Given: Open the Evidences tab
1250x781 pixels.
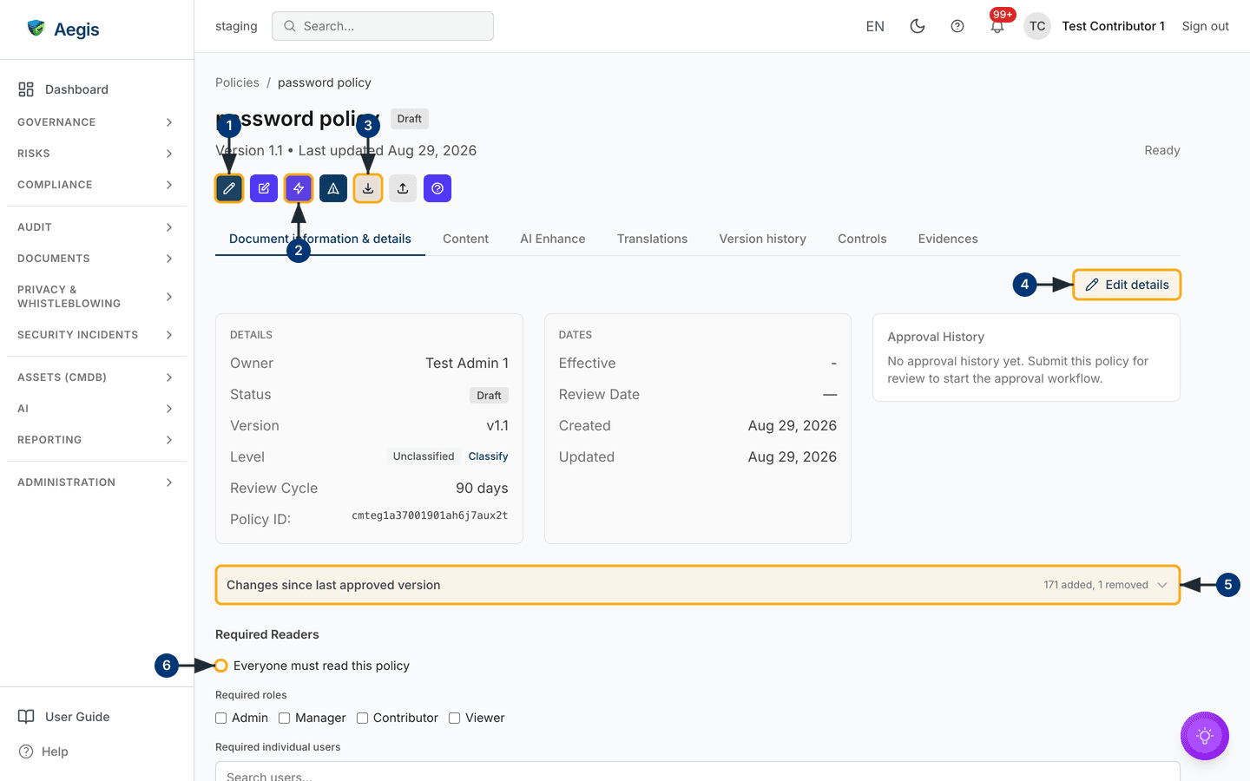Looking at the screenshot, I should tap(948, 239).
